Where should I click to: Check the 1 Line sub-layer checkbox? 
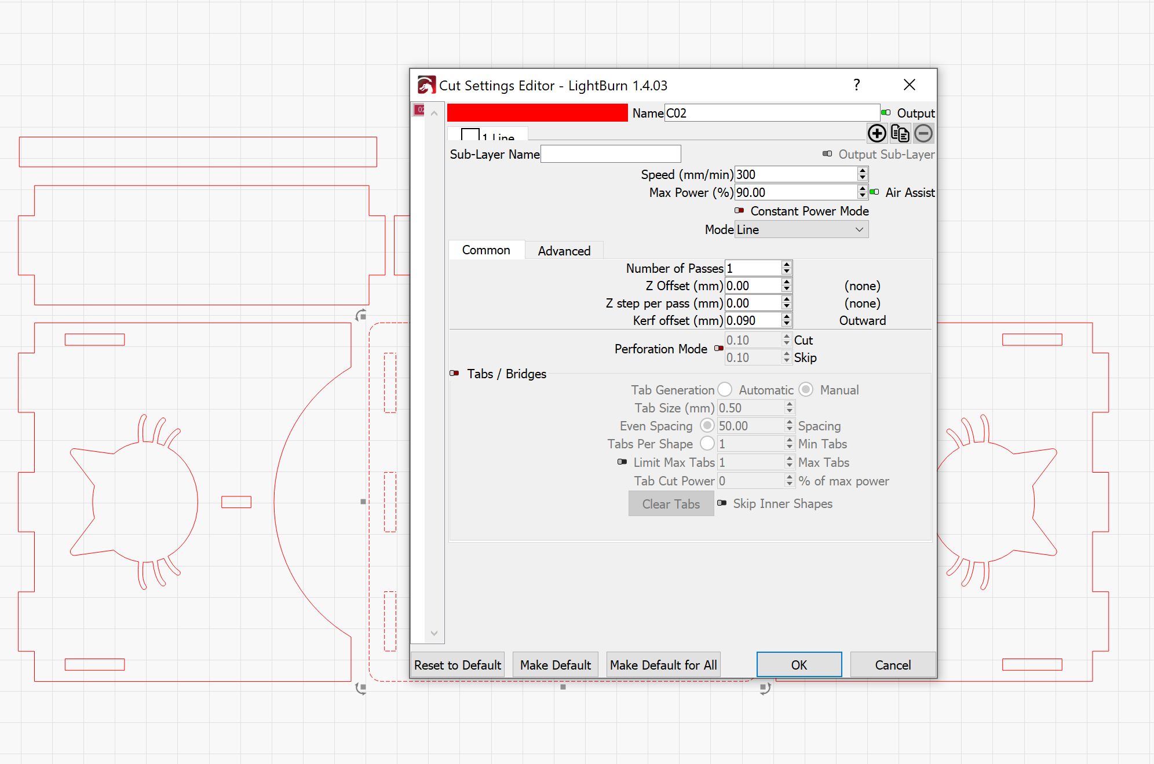[470, 134]
